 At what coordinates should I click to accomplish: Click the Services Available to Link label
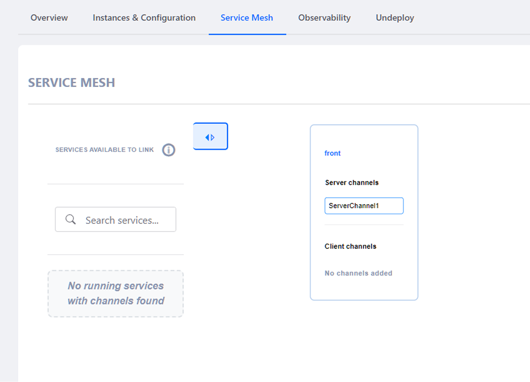pyautogui.click(x=105, y=150)
